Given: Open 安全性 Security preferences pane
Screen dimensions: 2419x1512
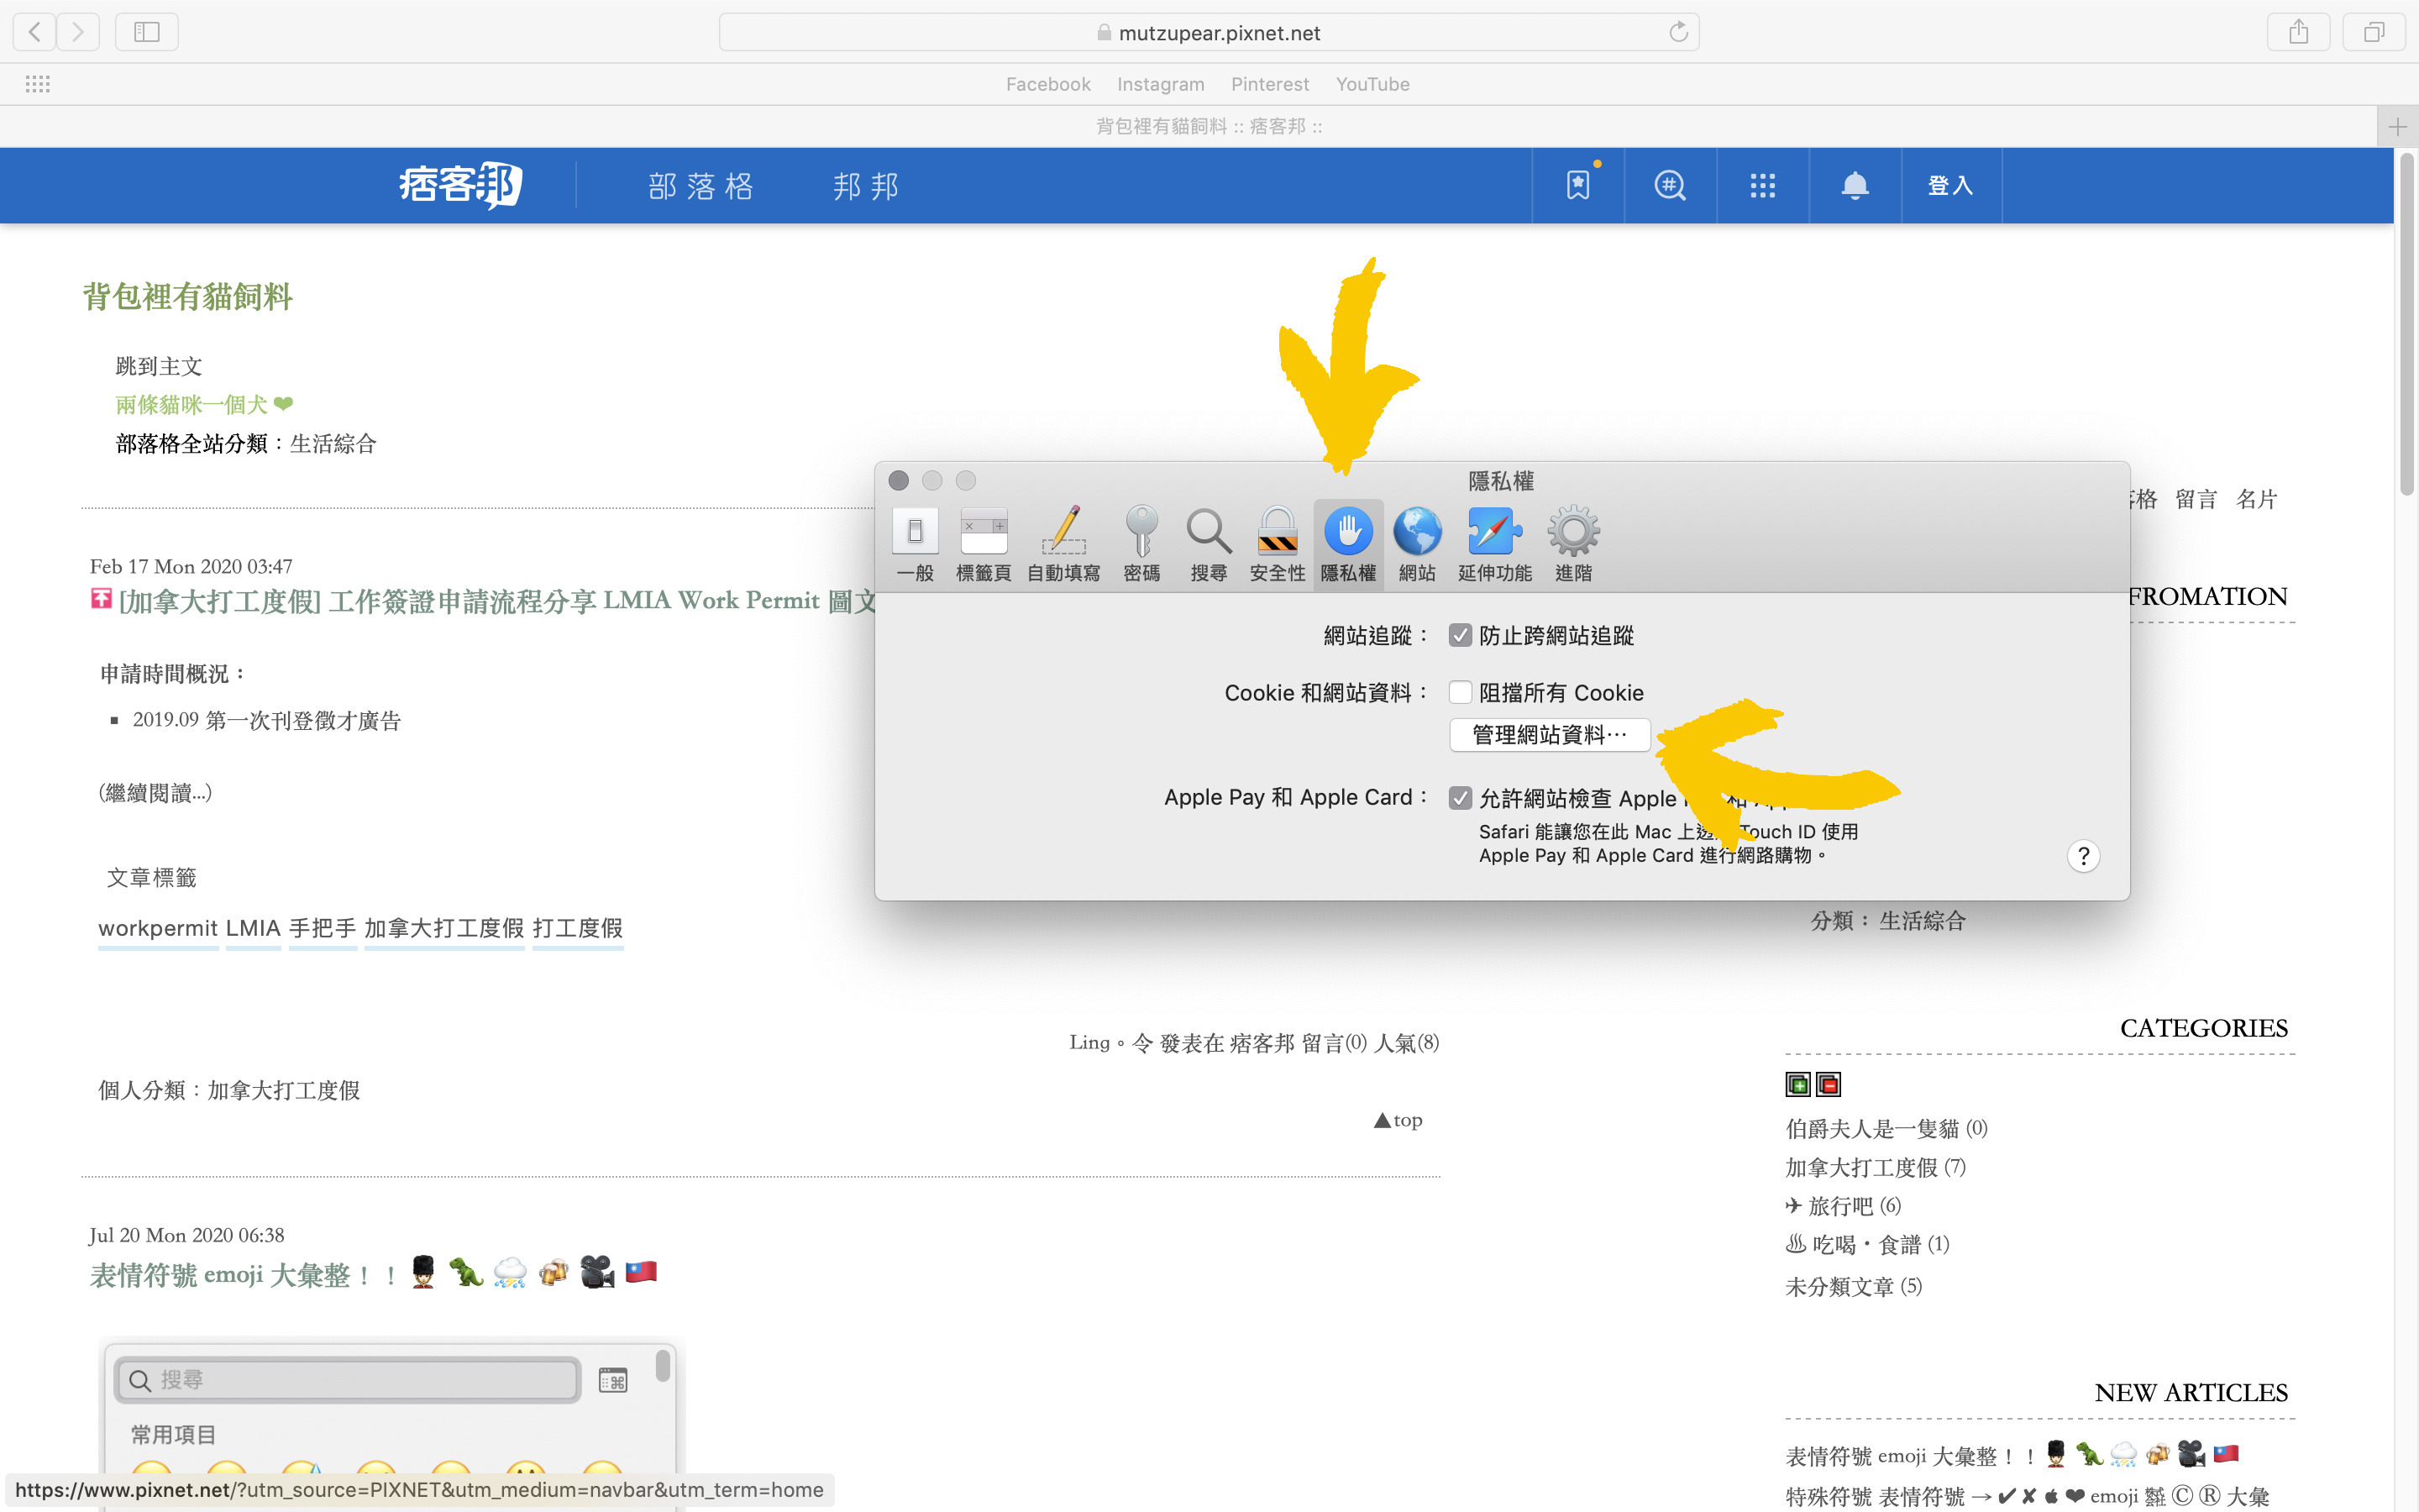Looking at the screenshot, I should 1278,545.
